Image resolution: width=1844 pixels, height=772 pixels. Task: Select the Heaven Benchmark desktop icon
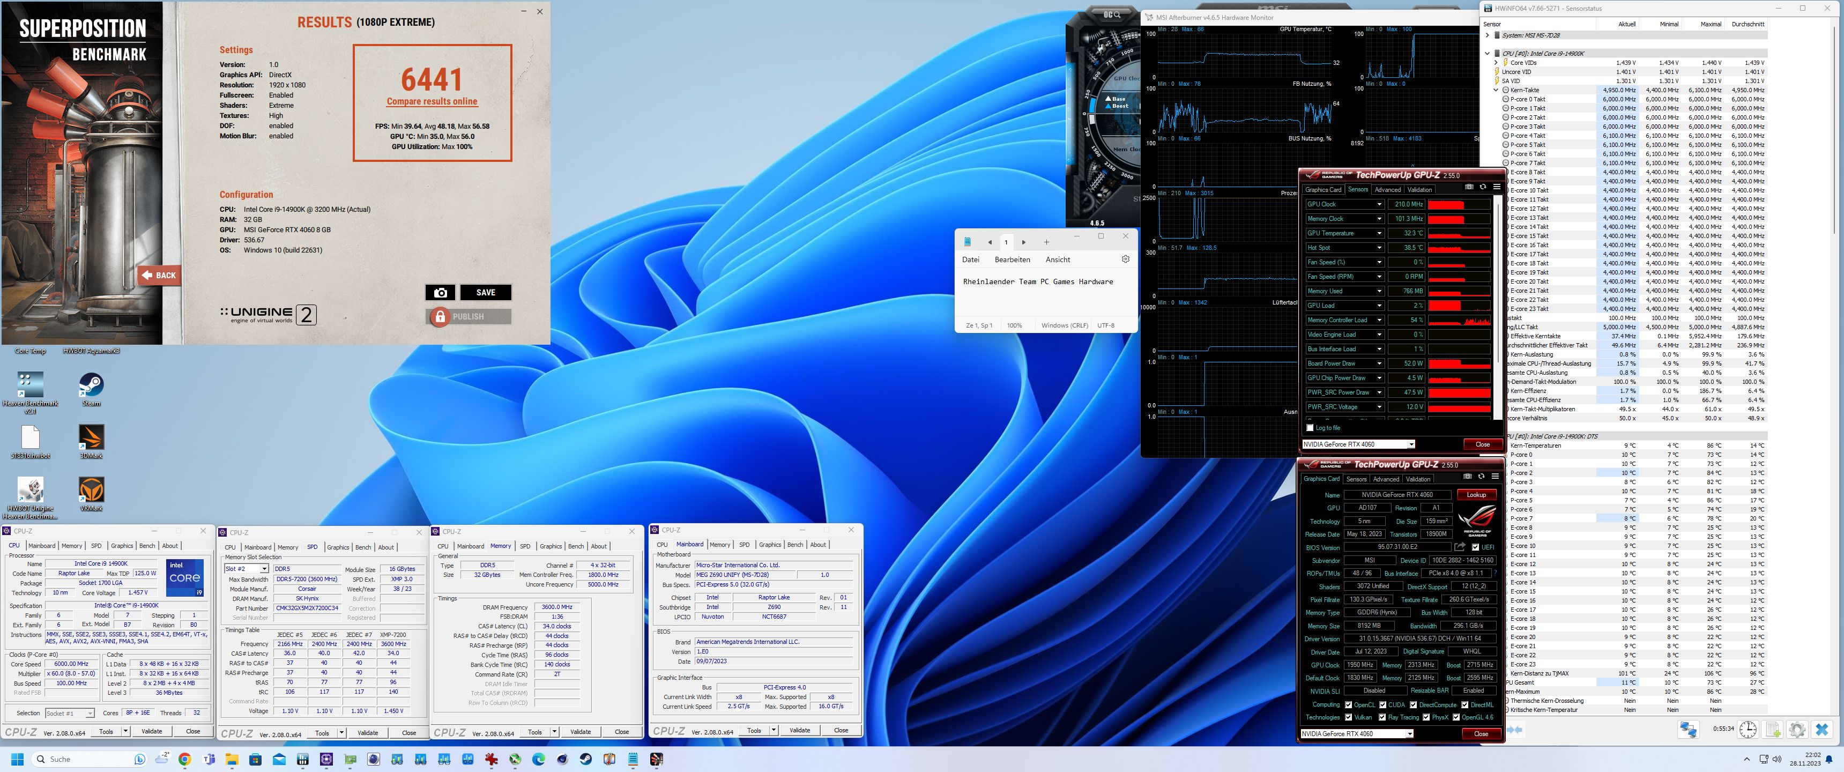30,393
